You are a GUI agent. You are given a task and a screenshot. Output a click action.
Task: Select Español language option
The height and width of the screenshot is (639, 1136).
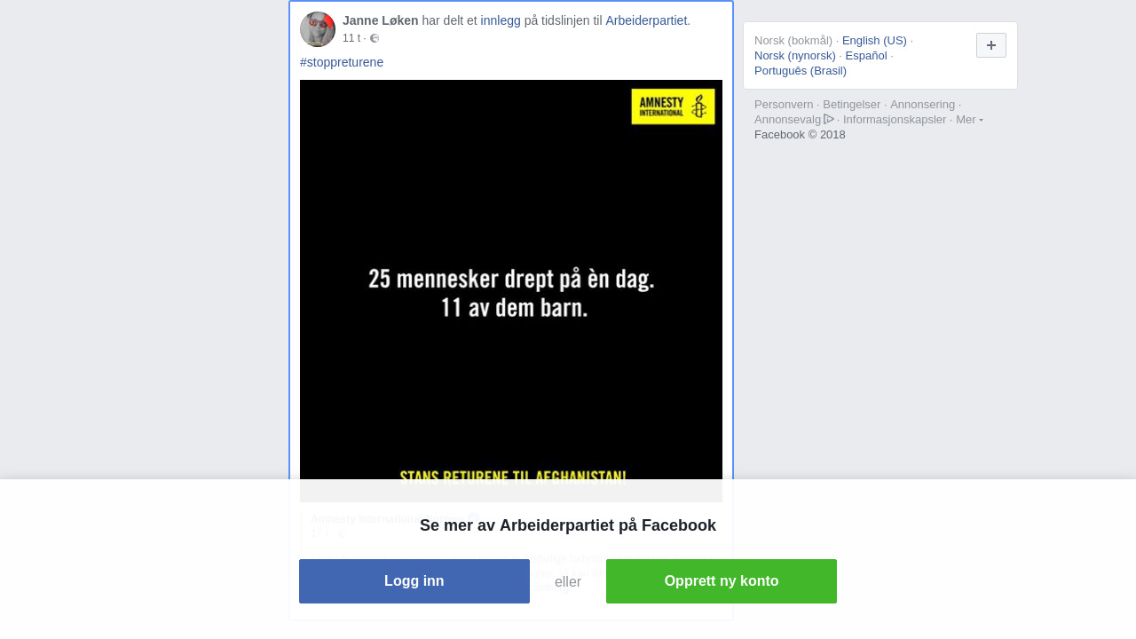click(866, 55)
